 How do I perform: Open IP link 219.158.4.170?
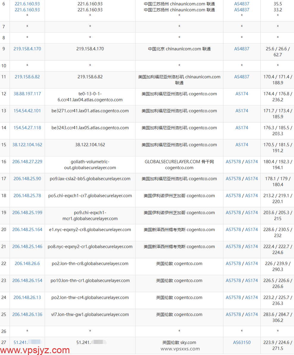27,49
